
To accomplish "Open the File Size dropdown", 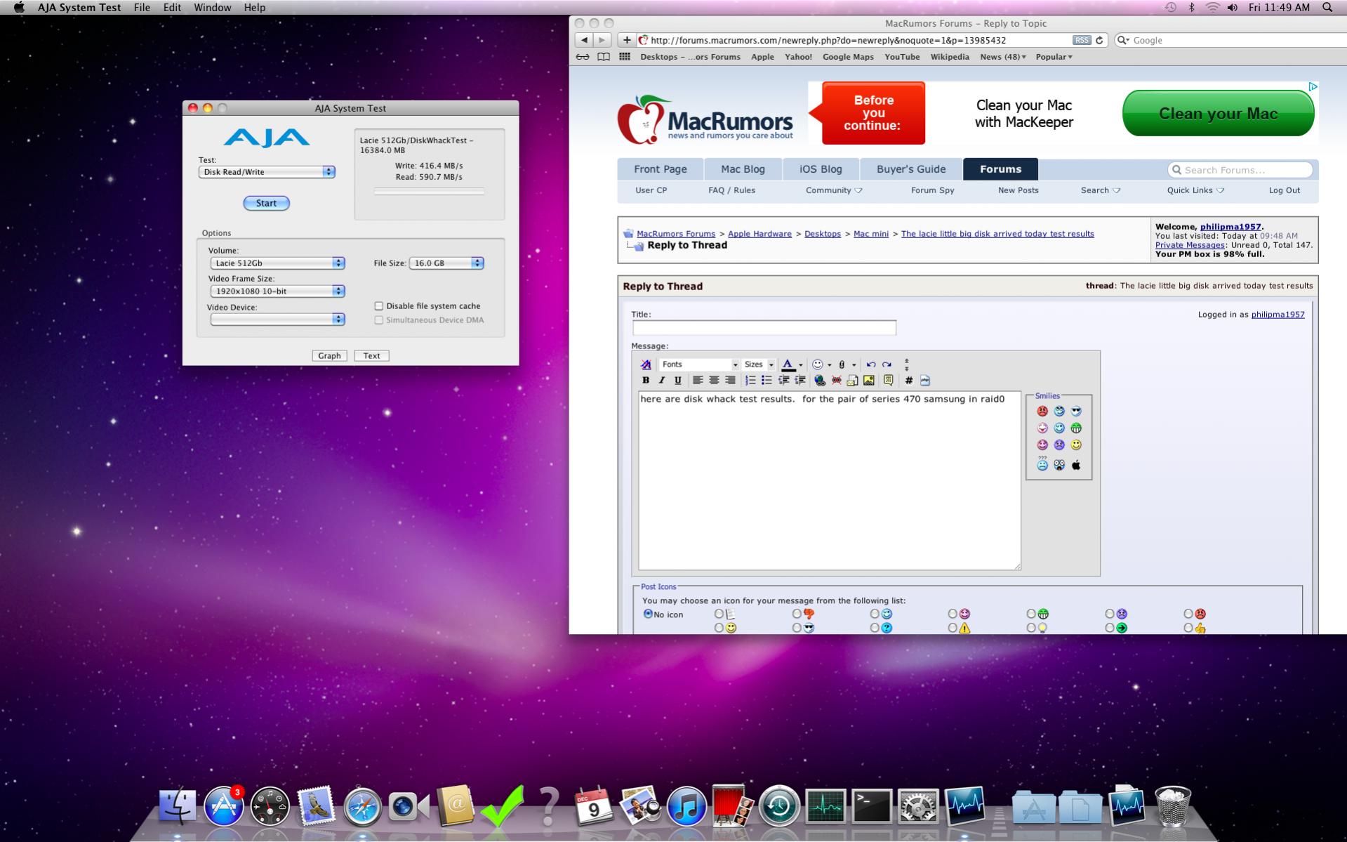I will [446, 263].
